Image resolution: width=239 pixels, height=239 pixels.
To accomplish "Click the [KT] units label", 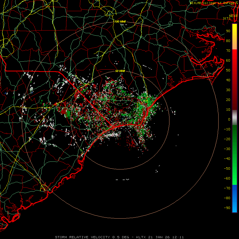I will (227, 18).
